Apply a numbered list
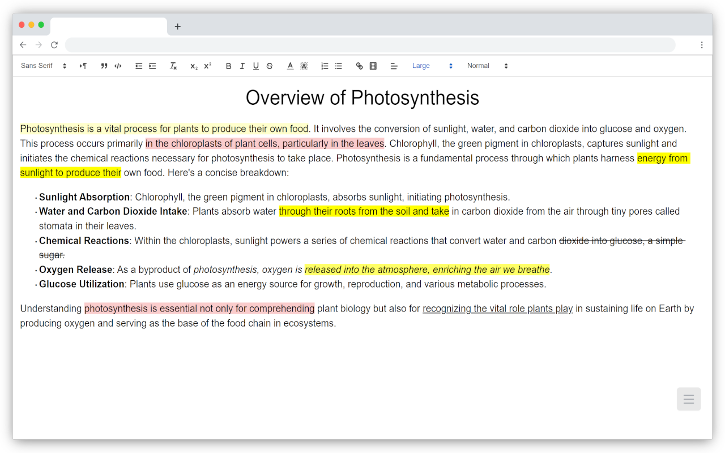 (325, 66)
